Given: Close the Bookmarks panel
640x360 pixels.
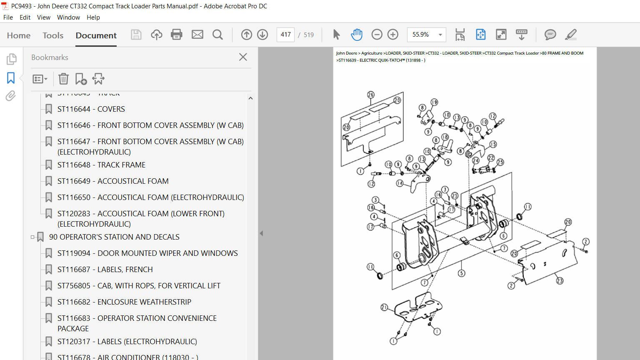Looking at the screenshot, I should pyautogui.click(x=243, y=57).
